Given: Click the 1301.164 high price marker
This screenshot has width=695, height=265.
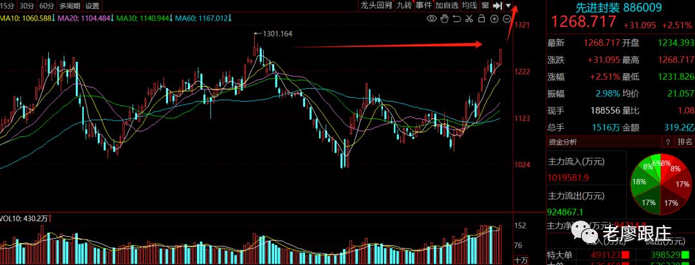Looking at the screenshot, I should pos(277,33).
